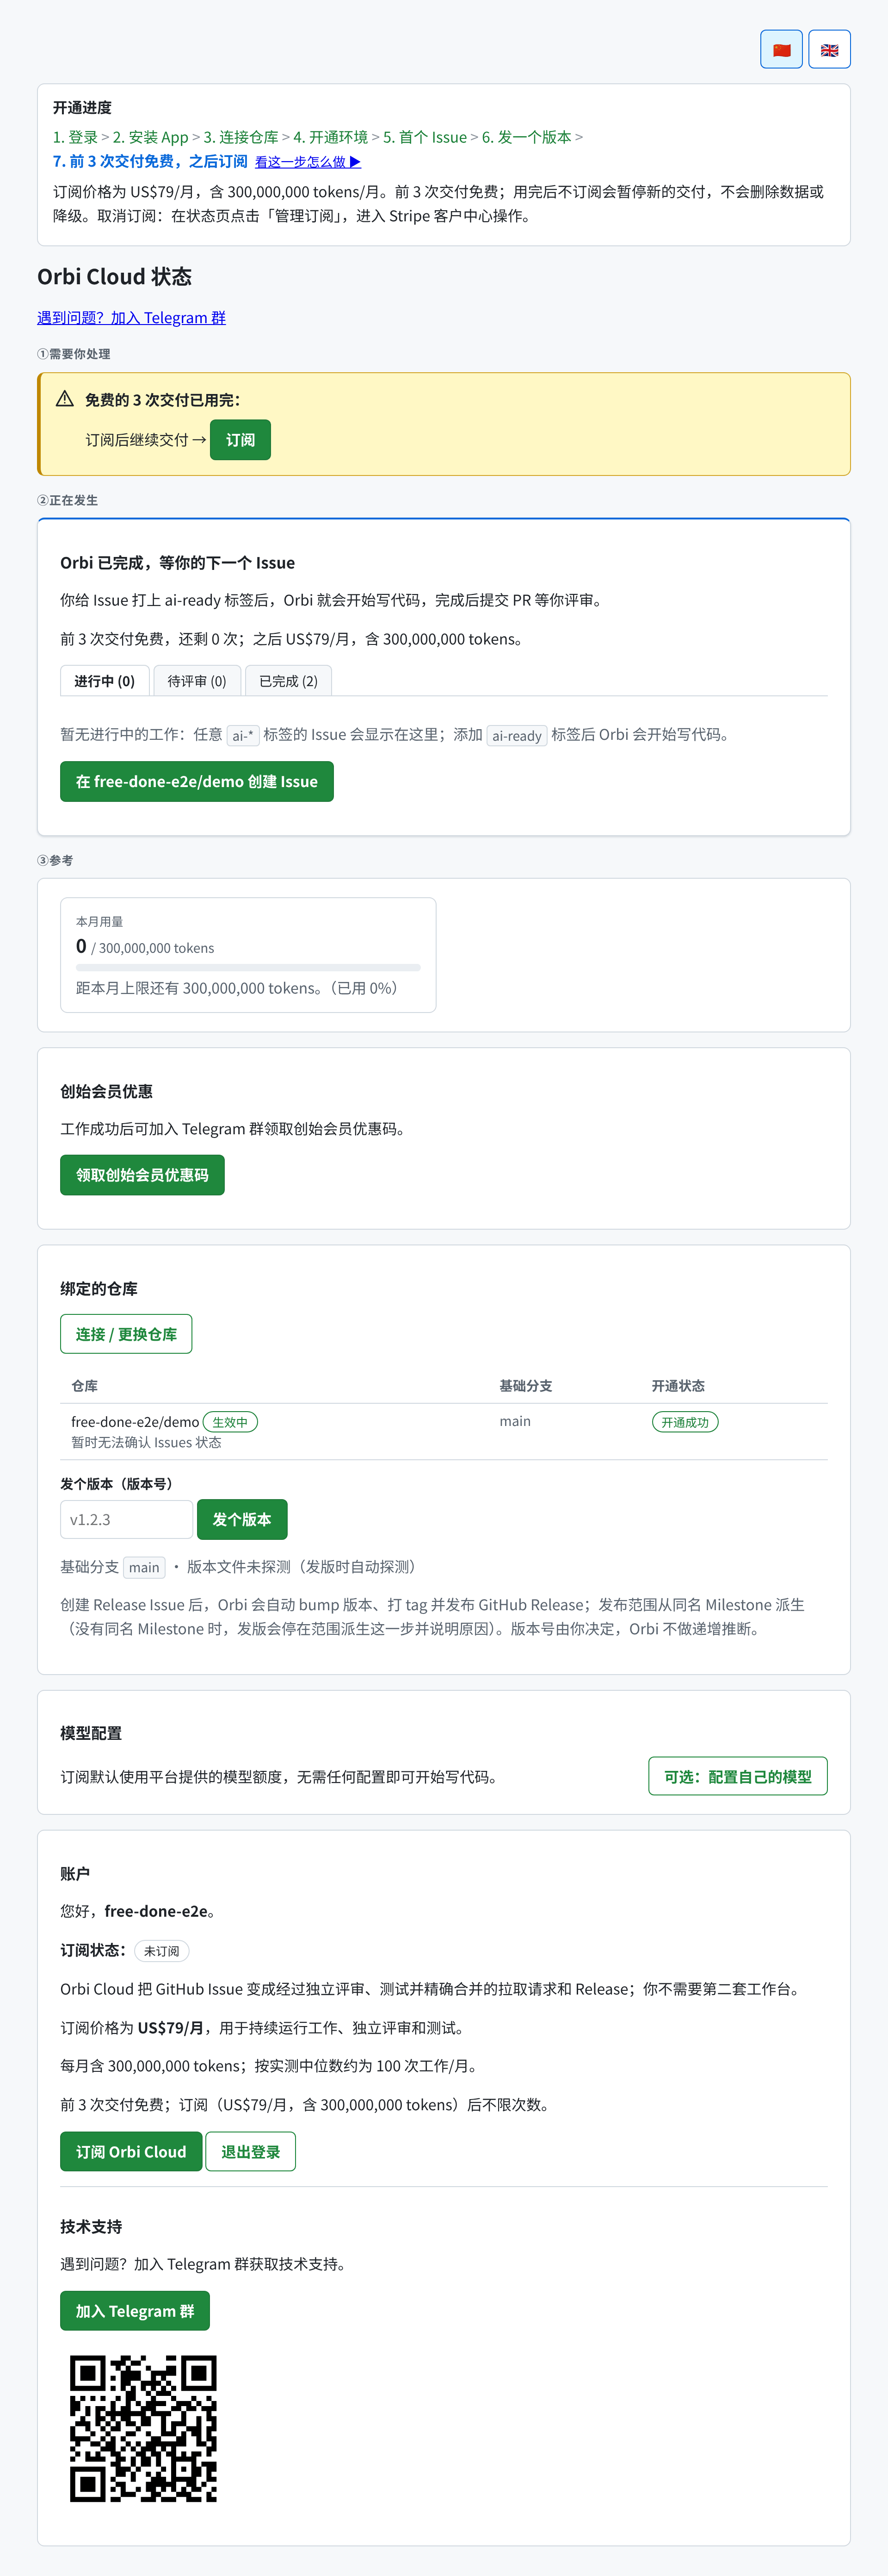This screenshot has width=888, height=2576.
Task: Select the 已完成 (2) tab
Action: (x=289, y=681)
